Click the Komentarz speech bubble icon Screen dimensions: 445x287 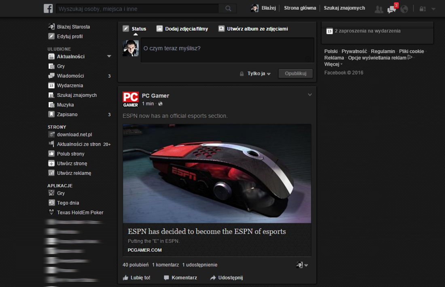166,278
